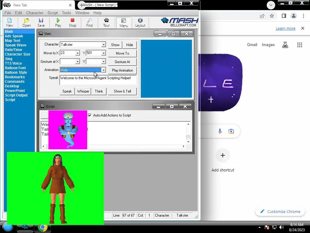Select Adv Speak in the sidebar
The height and width of the screenshot is (233, 310).
[x=14, y=36]
